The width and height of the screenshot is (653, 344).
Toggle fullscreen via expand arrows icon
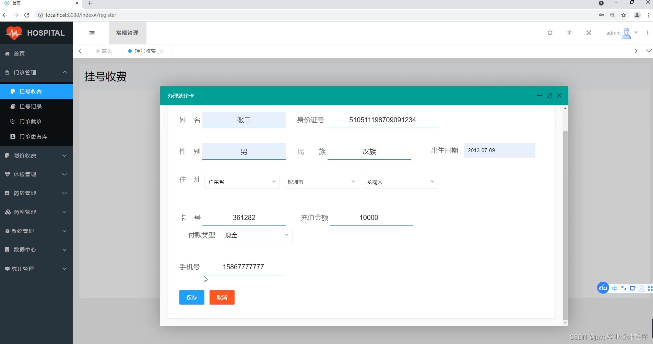pyautogui.click(x=589, y=33)
